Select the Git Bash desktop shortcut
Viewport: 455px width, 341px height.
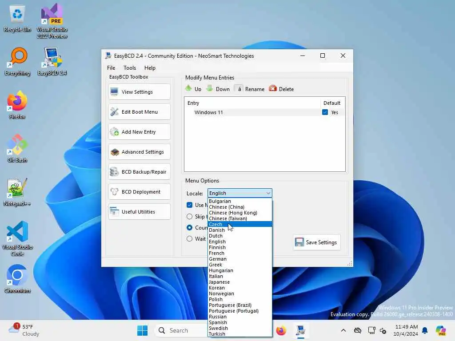pos(17,148)
